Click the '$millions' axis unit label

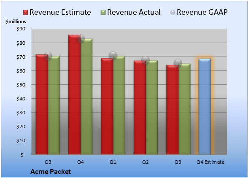click(x=16, y=22)
